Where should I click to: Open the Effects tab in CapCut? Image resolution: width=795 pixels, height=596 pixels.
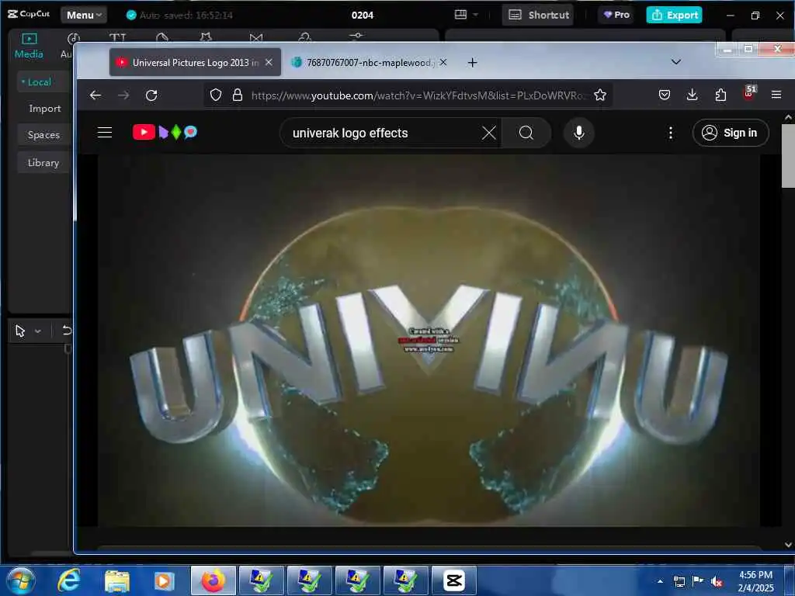click(x=205, y=37)
